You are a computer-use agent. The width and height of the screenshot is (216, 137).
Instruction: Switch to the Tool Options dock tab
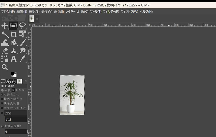[x=3, y=81]
